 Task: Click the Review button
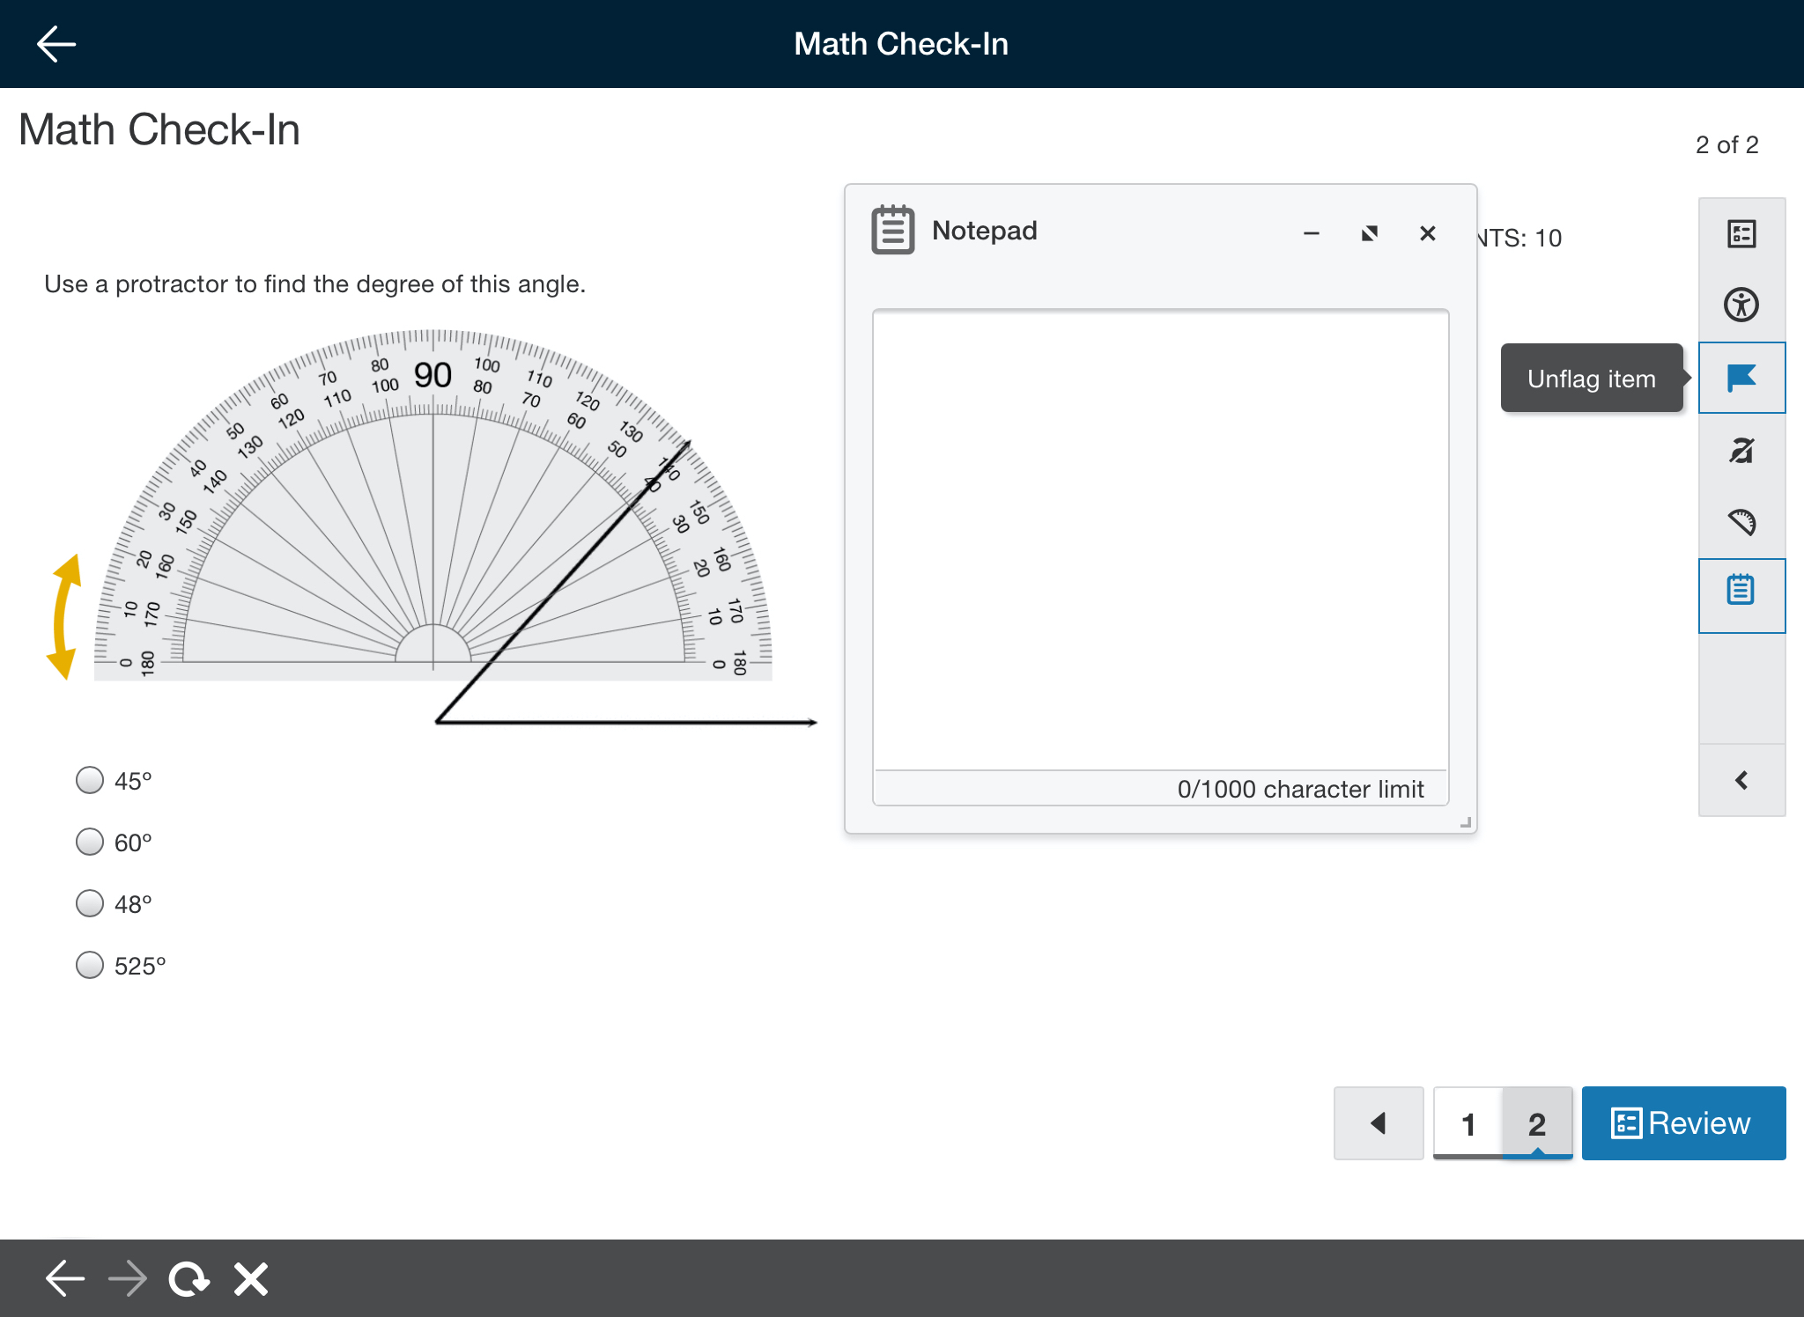point(1683,1123)
